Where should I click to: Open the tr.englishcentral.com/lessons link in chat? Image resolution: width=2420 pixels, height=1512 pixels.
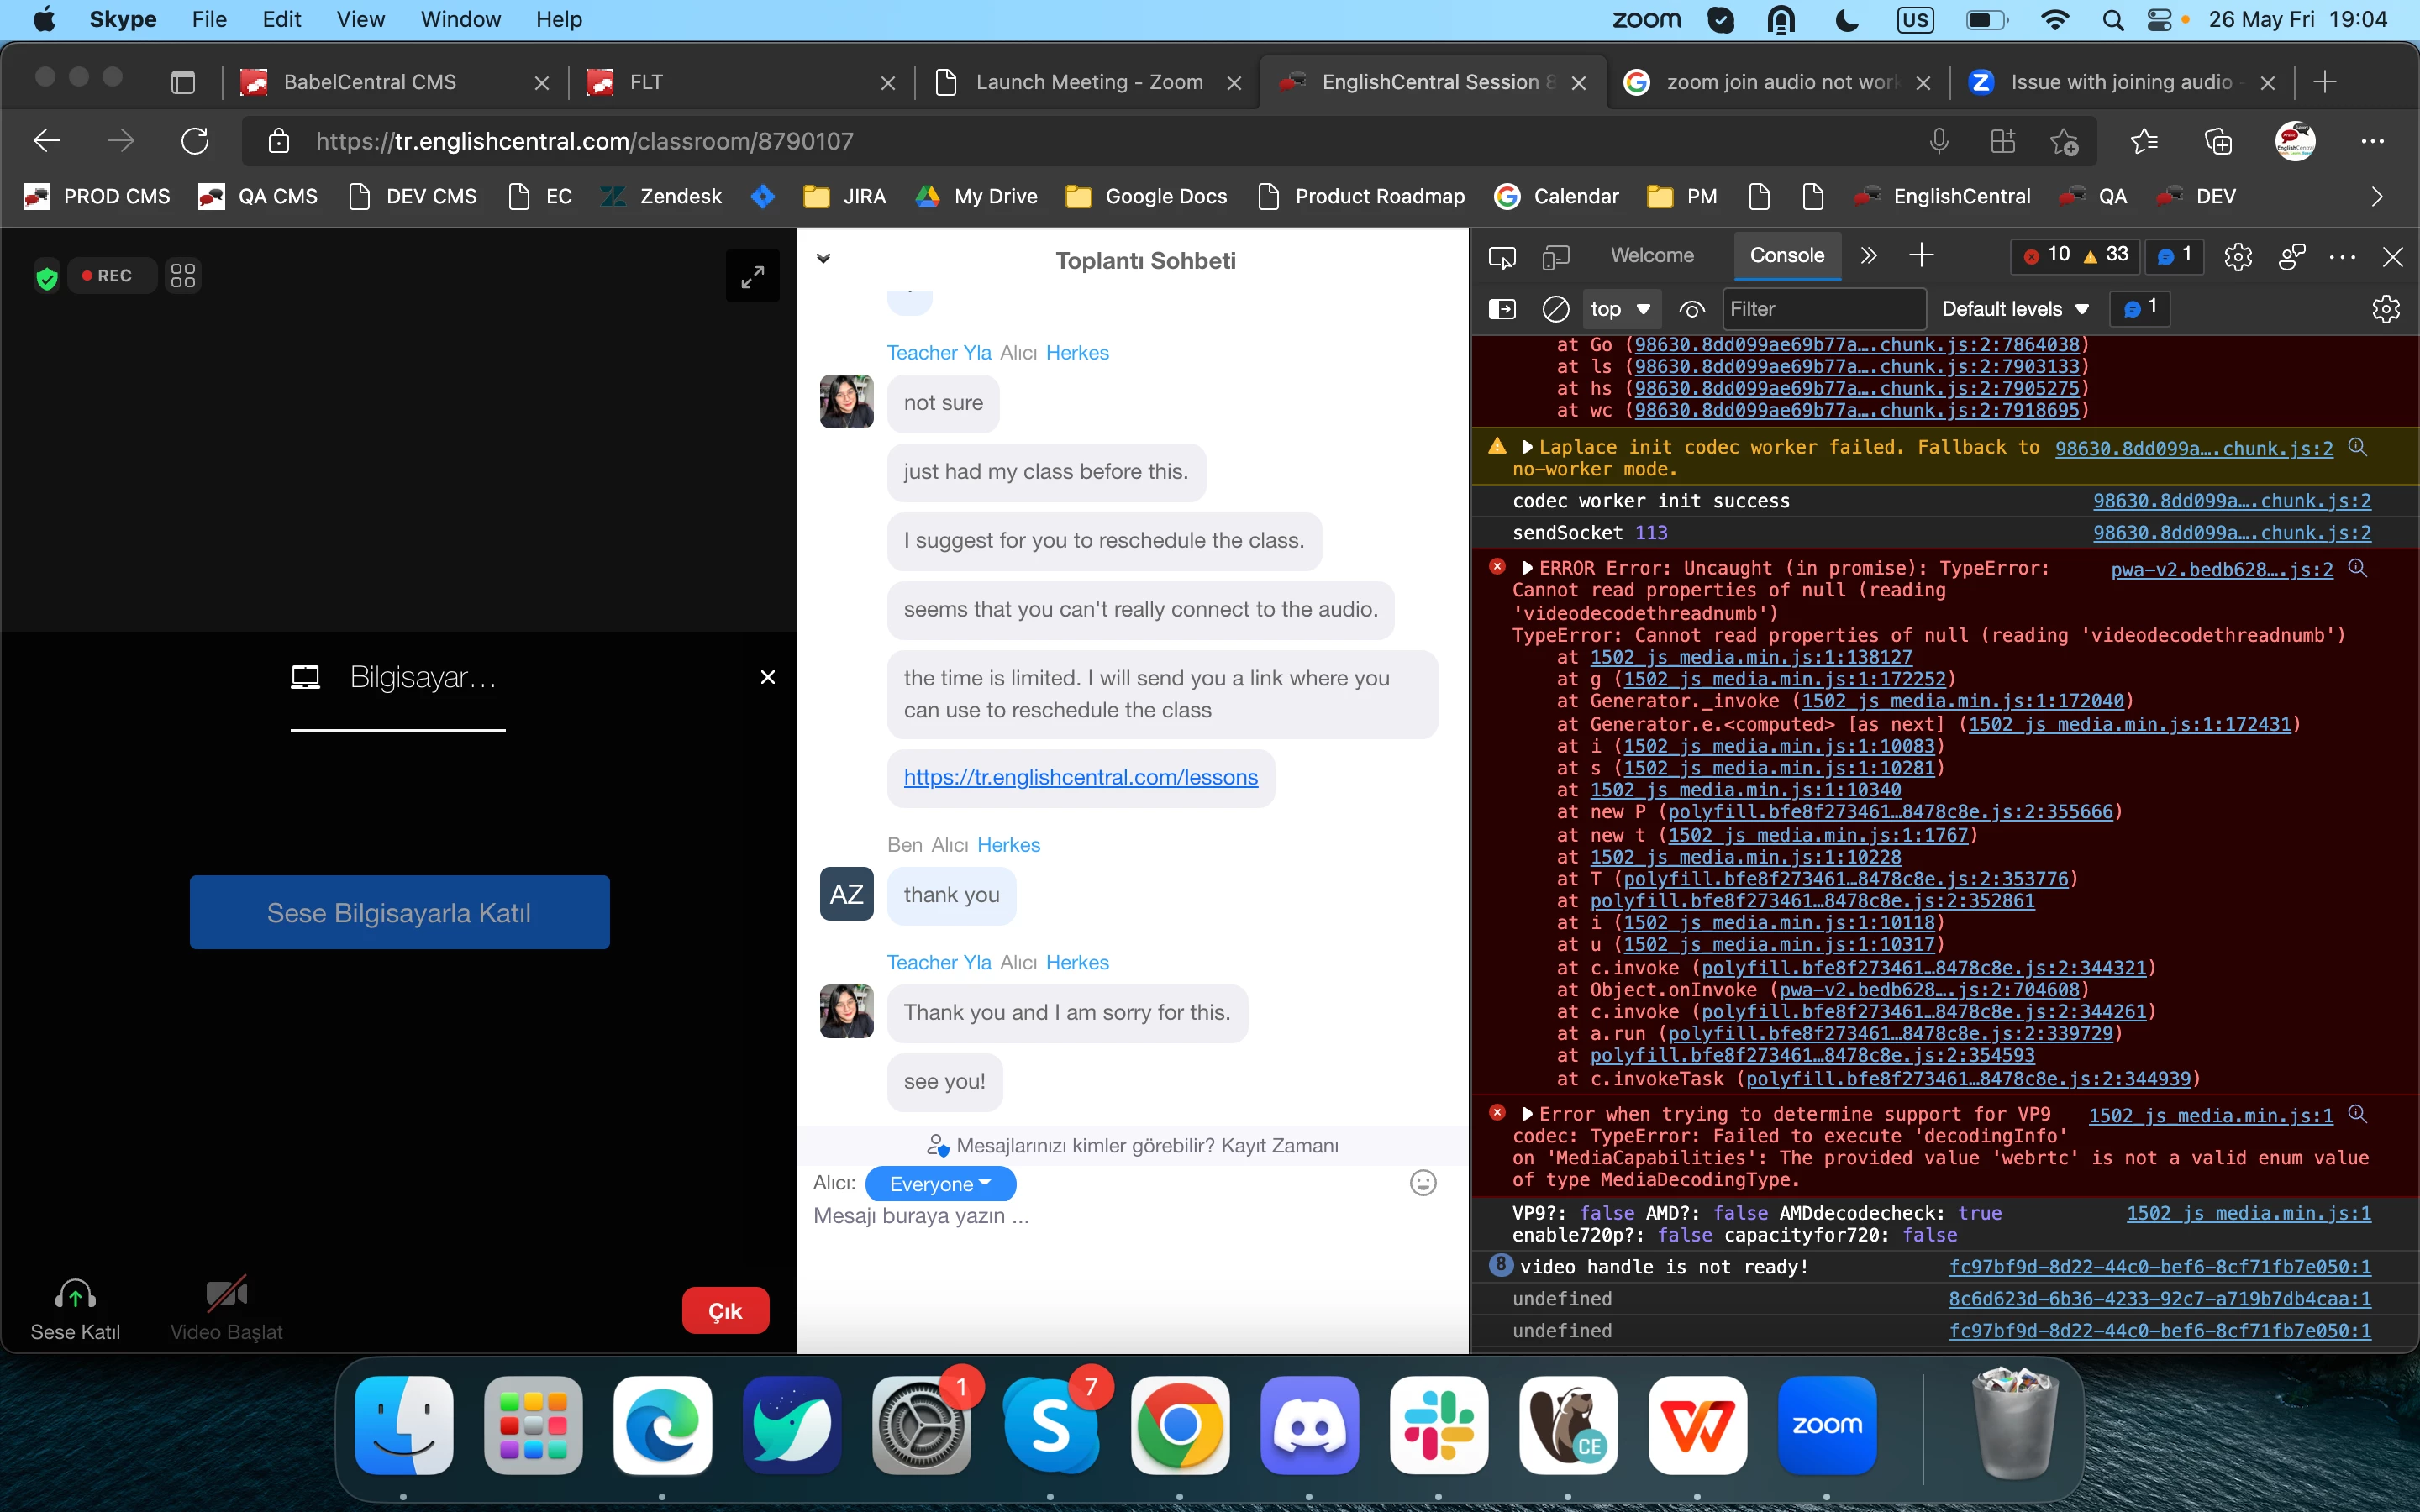[1080, 777]
